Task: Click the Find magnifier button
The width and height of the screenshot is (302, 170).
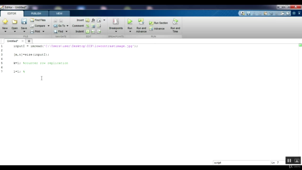Action: pos(59,32)
